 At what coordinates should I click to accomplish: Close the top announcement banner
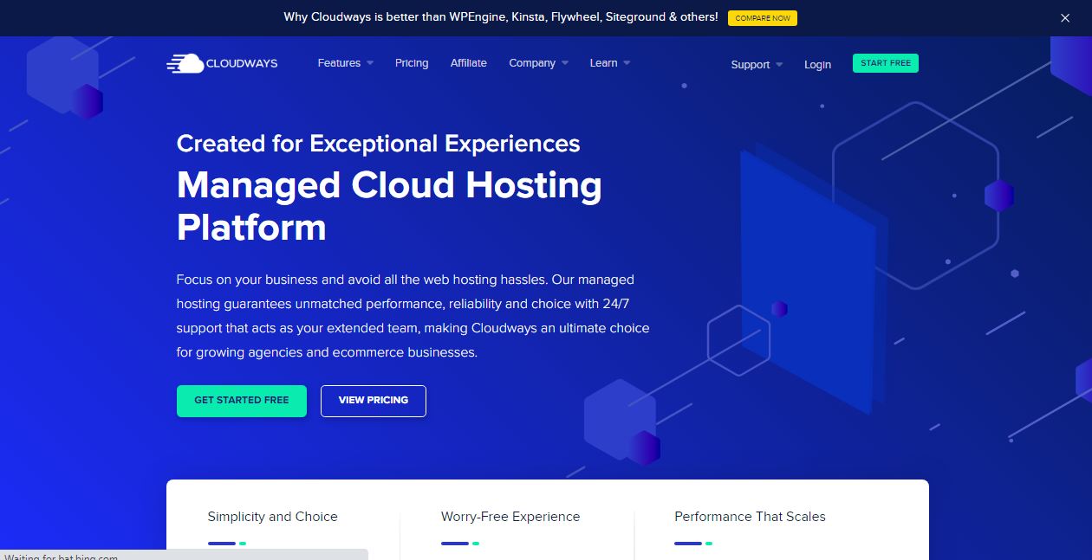[1065, 18]
